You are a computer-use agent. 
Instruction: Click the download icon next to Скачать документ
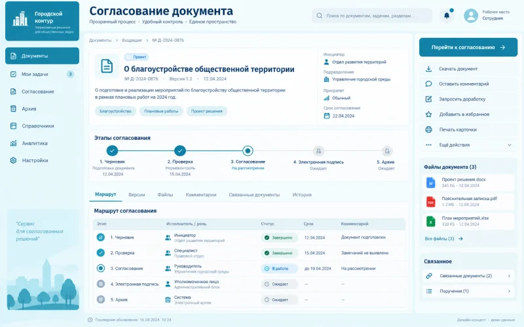(428, 69)
